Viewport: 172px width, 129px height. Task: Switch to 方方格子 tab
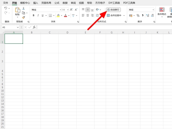(100, 3)
